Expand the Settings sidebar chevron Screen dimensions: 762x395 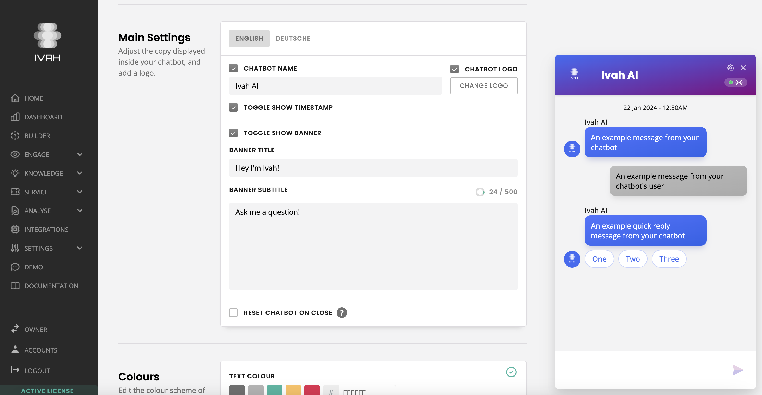click(80, 248)
